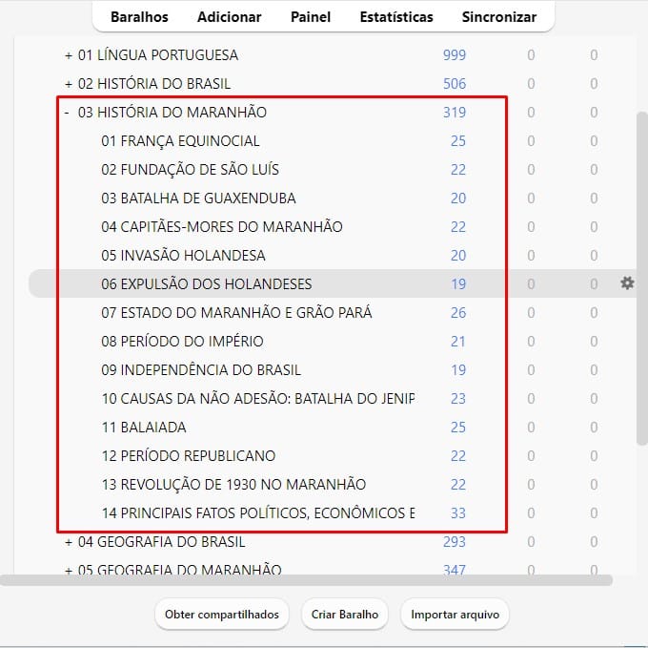Viewport: 648px width, 648px height.
Task: Click count 33 on PRINCIPAIS FATOS POLÍTICOS row
Action: (458, 512)
